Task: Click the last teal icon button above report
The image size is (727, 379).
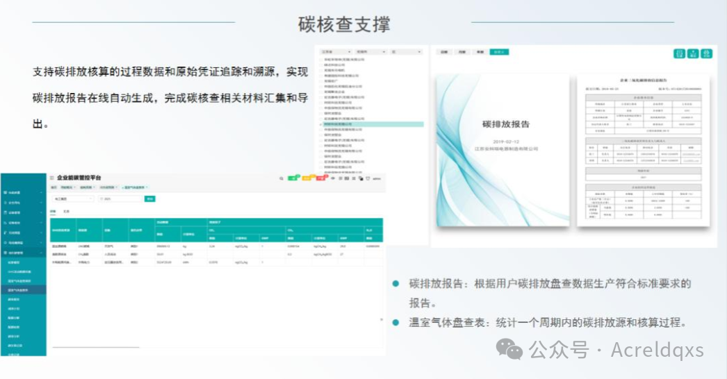Action: coord(706,53)
